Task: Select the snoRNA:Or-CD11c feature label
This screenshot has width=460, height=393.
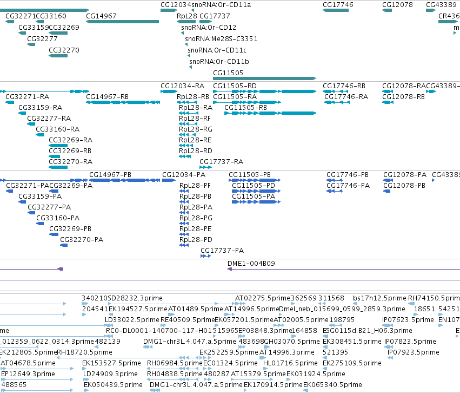Action: (217, 50)
